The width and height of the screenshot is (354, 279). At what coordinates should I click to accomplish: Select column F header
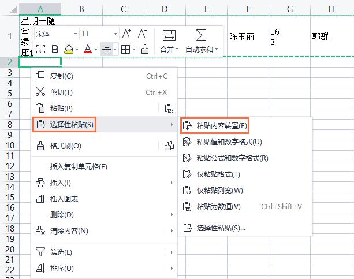(248, 9)
